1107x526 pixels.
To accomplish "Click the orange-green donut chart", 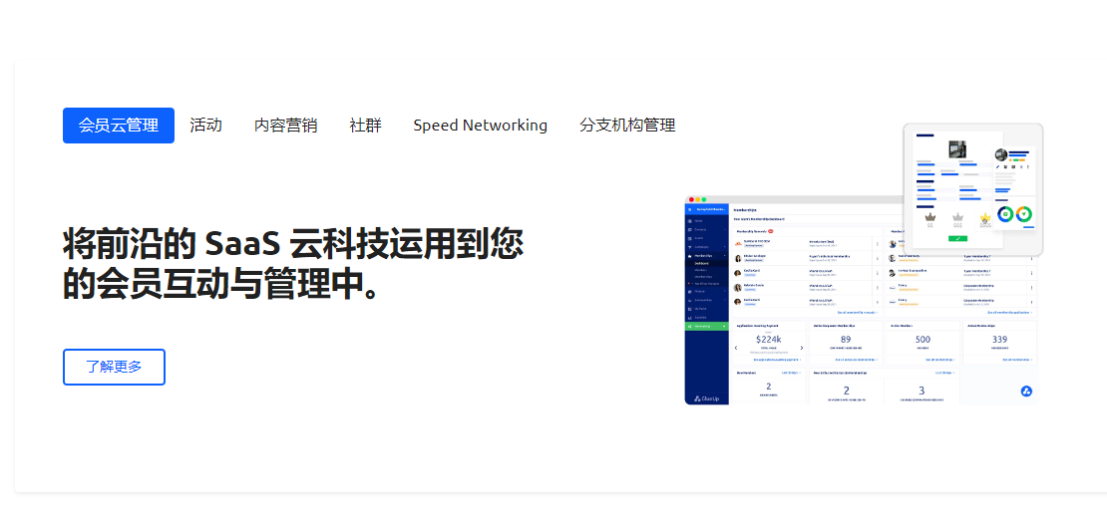I will [x=1026, y=214].
